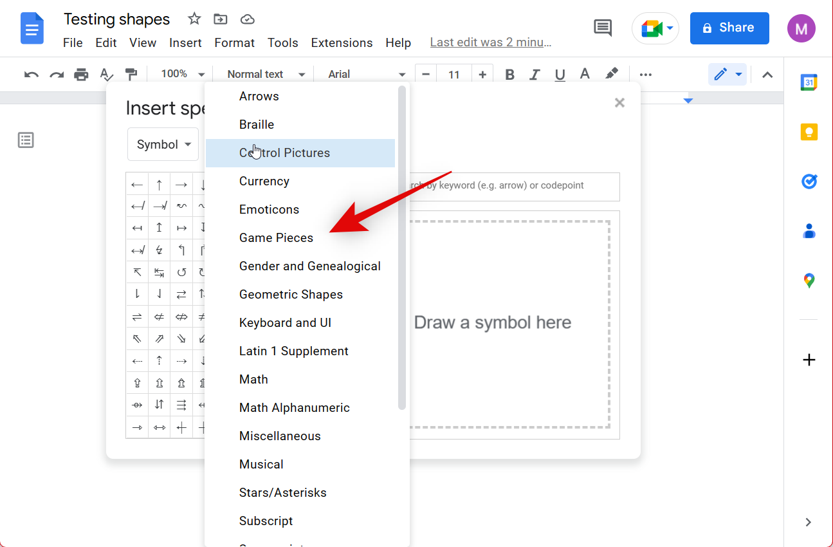Viewport: 833px width, 547px height.
Task: Click the Share button
Action: tap(729, 28)
